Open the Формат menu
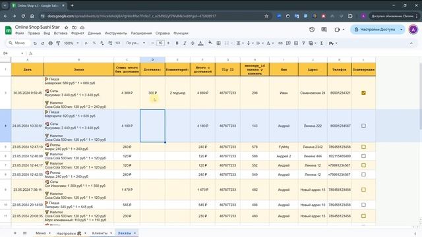422x237 pixels. point(78,34)
